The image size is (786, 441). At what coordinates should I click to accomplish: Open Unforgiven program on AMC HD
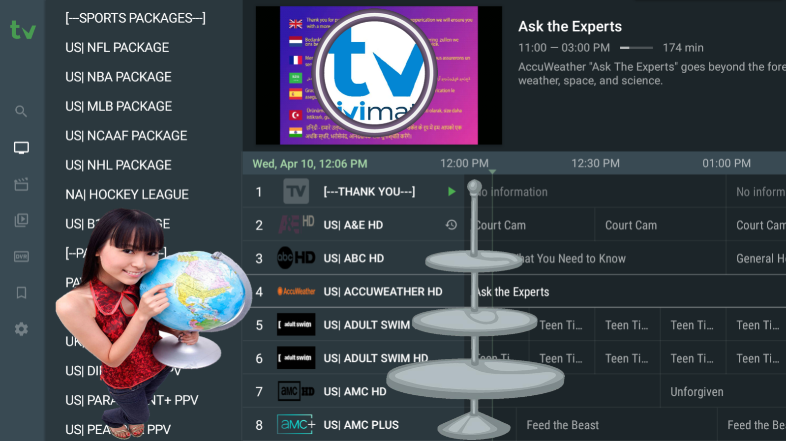coord(723,391)
